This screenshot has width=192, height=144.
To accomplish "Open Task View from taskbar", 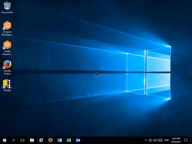I will pyautogui.click(x=22, y=140).
